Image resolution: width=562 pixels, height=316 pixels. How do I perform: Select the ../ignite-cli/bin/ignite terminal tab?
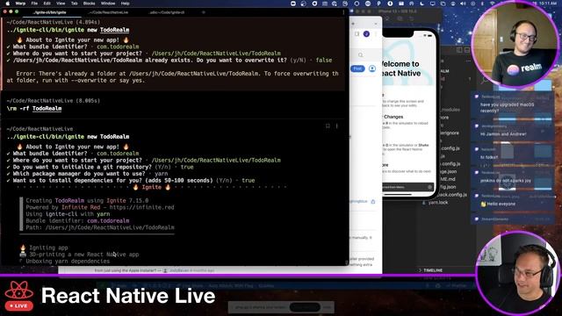click(x=49, y=12)
